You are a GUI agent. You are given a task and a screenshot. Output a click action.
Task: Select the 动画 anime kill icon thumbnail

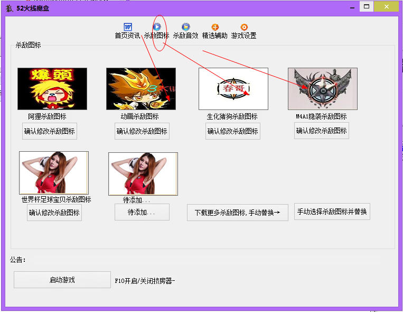pyautogui.click(x=141, y=89)
